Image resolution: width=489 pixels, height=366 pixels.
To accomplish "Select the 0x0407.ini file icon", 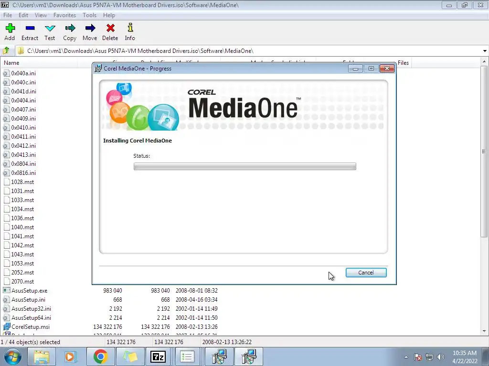I will 6,109.
